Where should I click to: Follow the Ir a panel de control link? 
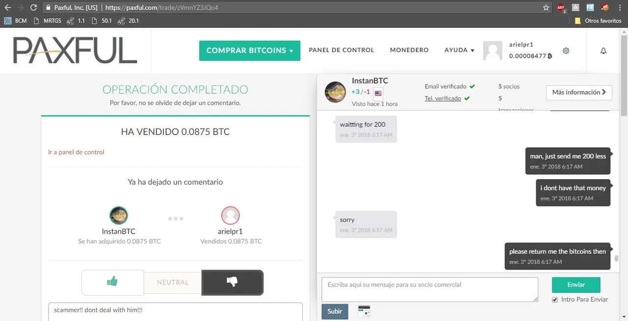pyautogui.click(x=76, y=152)
